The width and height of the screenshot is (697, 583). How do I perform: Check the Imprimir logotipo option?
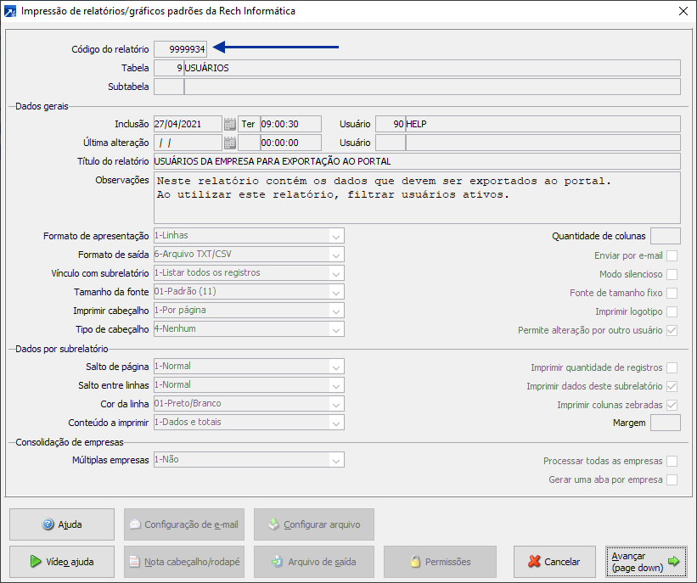tap(672, 311)
